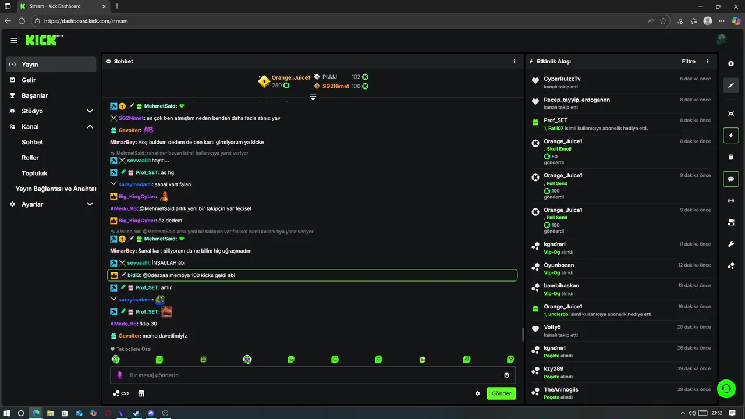745x419 pixels.
Task: Toggle the lightning activity feed panel icon
Action: pyautogui.click(x=731, y=136)
